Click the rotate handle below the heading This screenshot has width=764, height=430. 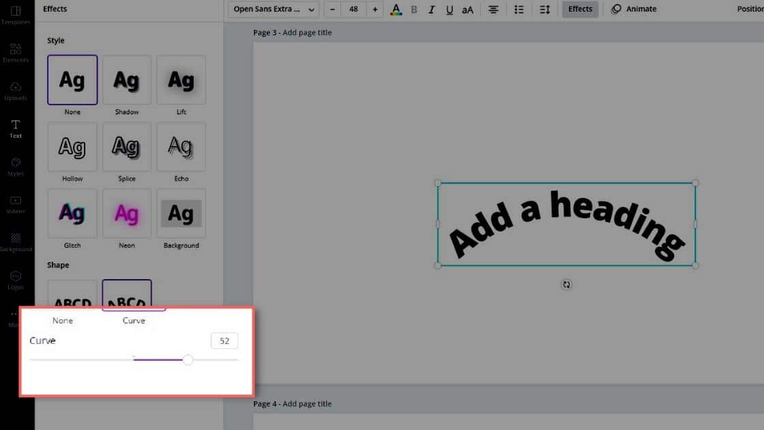coord(566,285)
